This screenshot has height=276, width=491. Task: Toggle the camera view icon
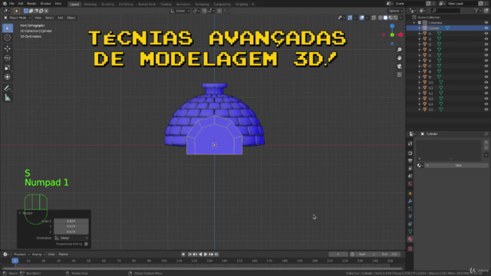pos(399,67)
